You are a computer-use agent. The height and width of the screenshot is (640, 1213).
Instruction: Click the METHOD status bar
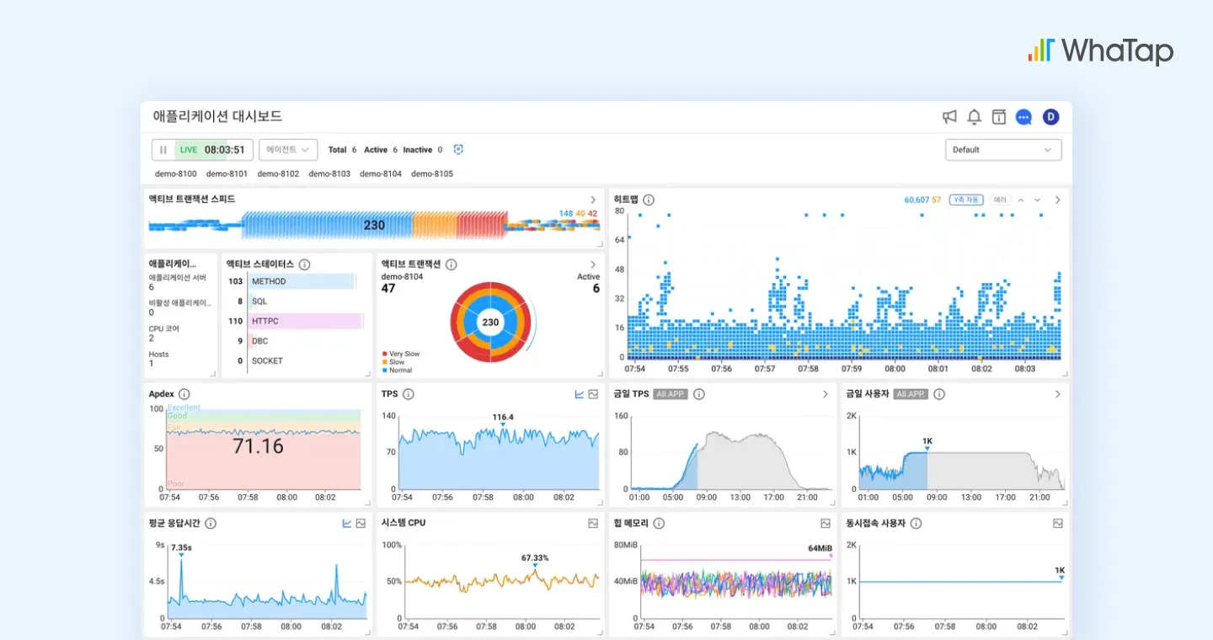(x=301, y=281)
